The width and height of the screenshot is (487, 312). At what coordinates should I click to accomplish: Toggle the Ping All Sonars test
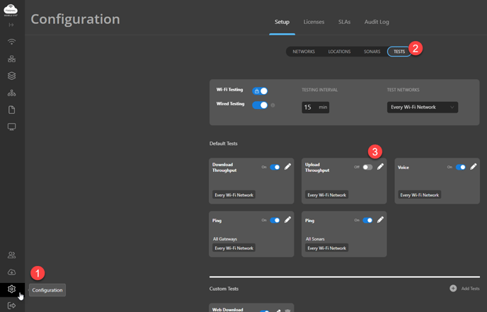pyautogui.click(x=367, y=220)
